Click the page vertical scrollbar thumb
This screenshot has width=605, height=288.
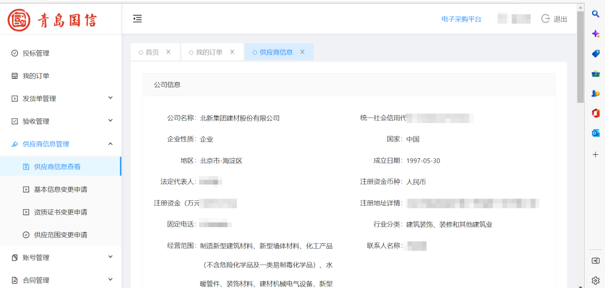point(580,58)
